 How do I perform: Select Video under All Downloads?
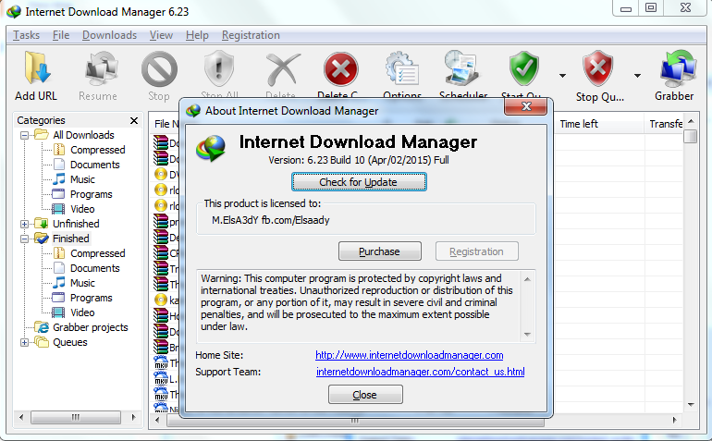82,209
